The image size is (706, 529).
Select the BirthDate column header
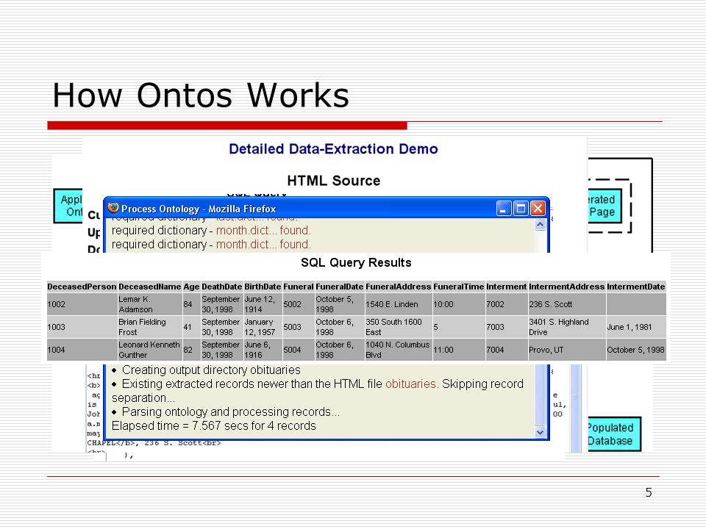pyautogui.click(x=263, y=287)
